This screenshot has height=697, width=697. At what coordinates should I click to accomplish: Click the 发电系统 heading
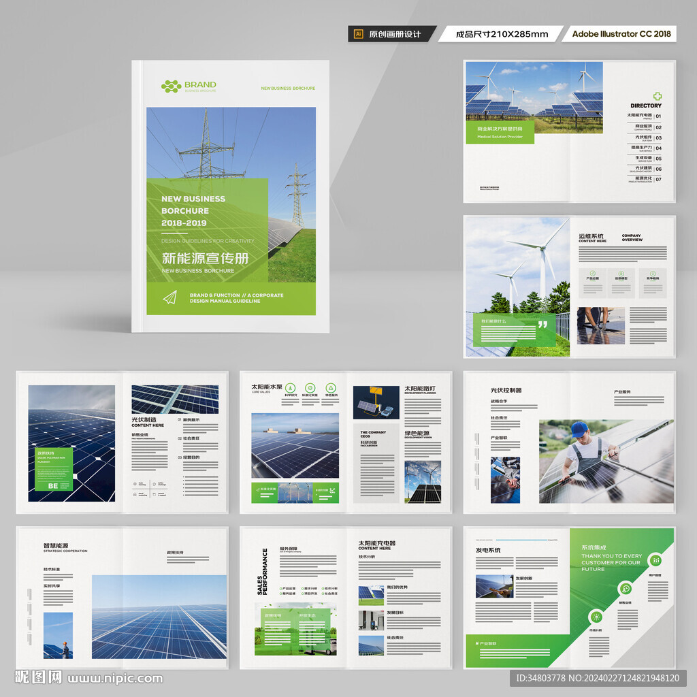pyautogui.click(x=488, y=550)
